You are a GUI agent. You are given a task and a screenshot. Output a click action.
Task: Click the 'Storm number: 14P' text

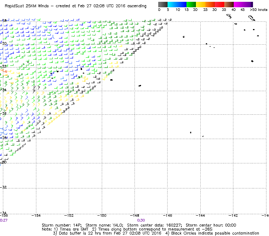[61, 225]
